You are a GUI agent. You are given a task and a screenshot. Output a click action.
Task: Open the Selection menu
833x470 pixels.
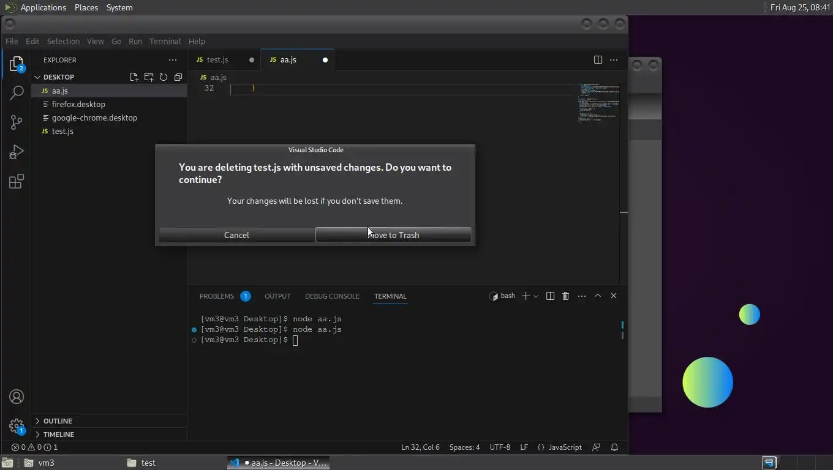pos(63,41)
